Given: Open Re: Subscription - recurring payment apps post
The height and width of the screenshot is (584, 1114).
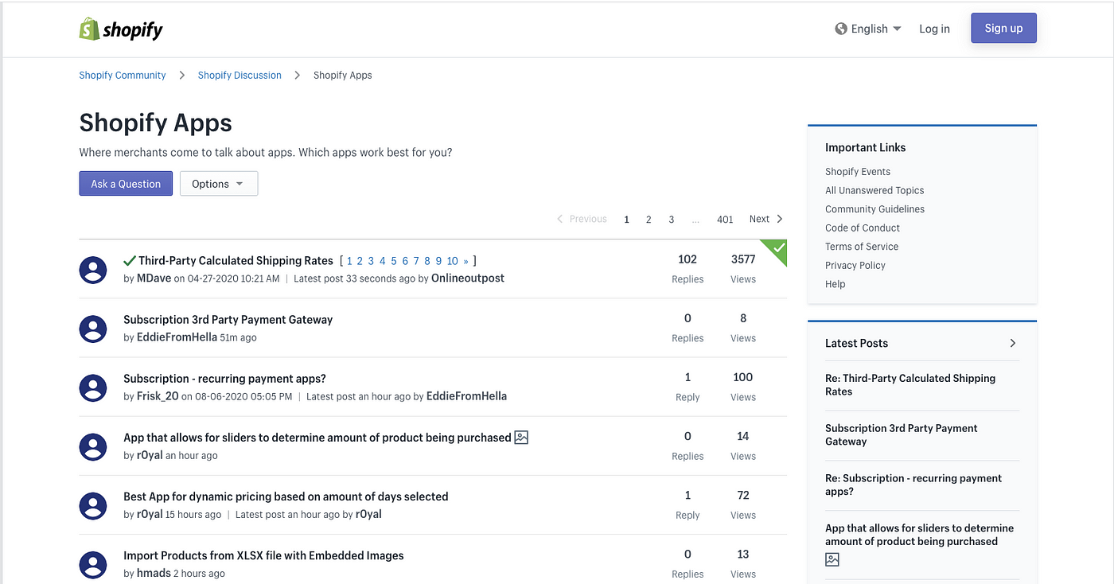Looking at the screenshot, I should pos(913,485).
